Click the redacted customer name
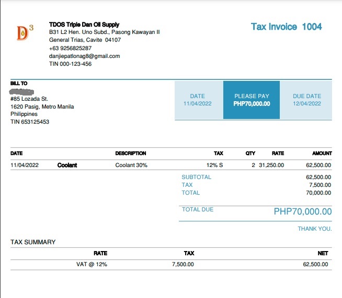The height and width of the screenshot is (298, 342). coord(22,92)
